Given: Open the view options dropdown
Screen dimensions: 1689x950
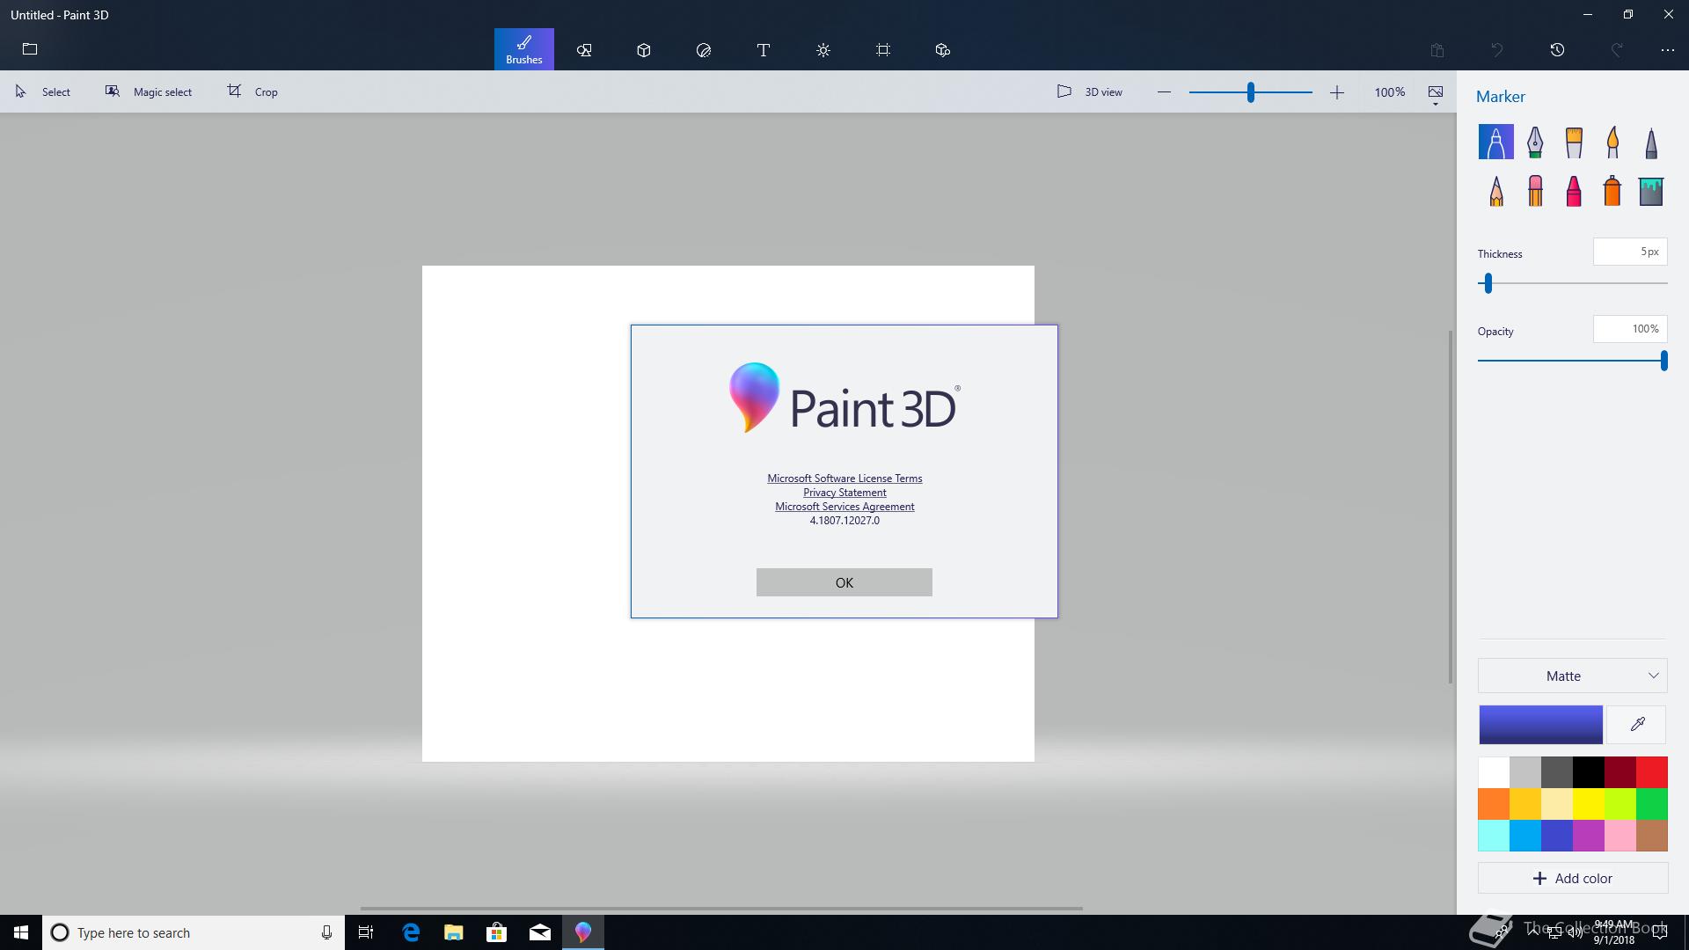Looking at the screenshot, I should (1436, 95).
